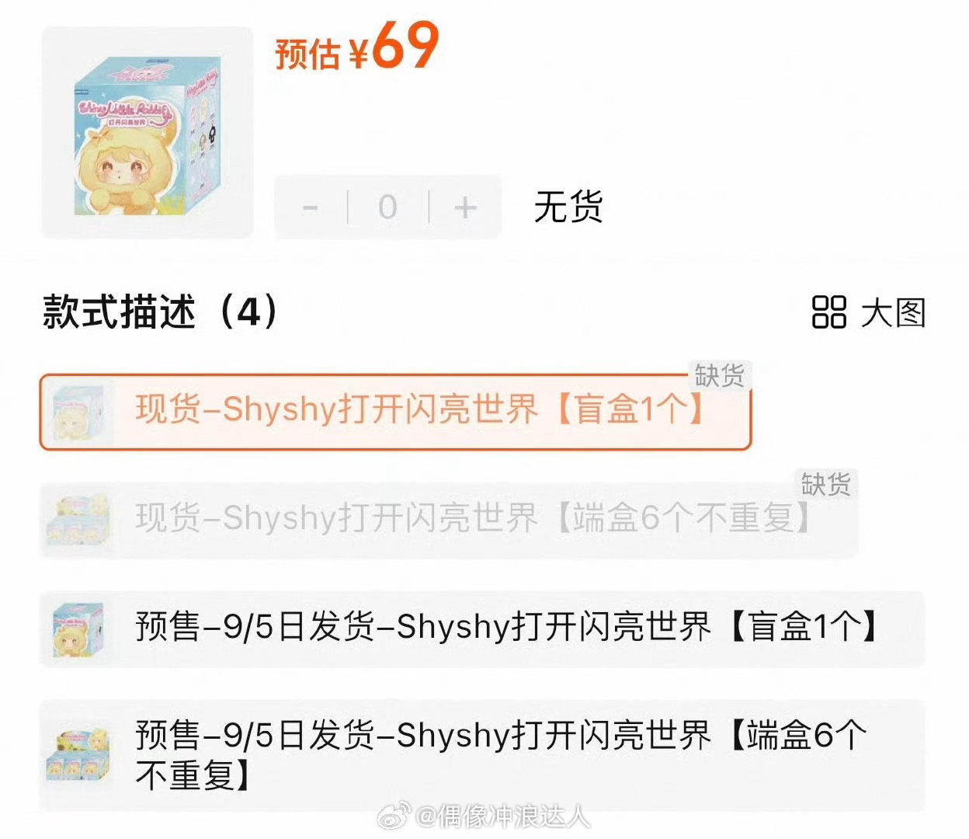This screenshot has width=969, height=839.
Task: Select 现货 盲盒1个 option
Action: pyautogui.click(x=395, y=412)
